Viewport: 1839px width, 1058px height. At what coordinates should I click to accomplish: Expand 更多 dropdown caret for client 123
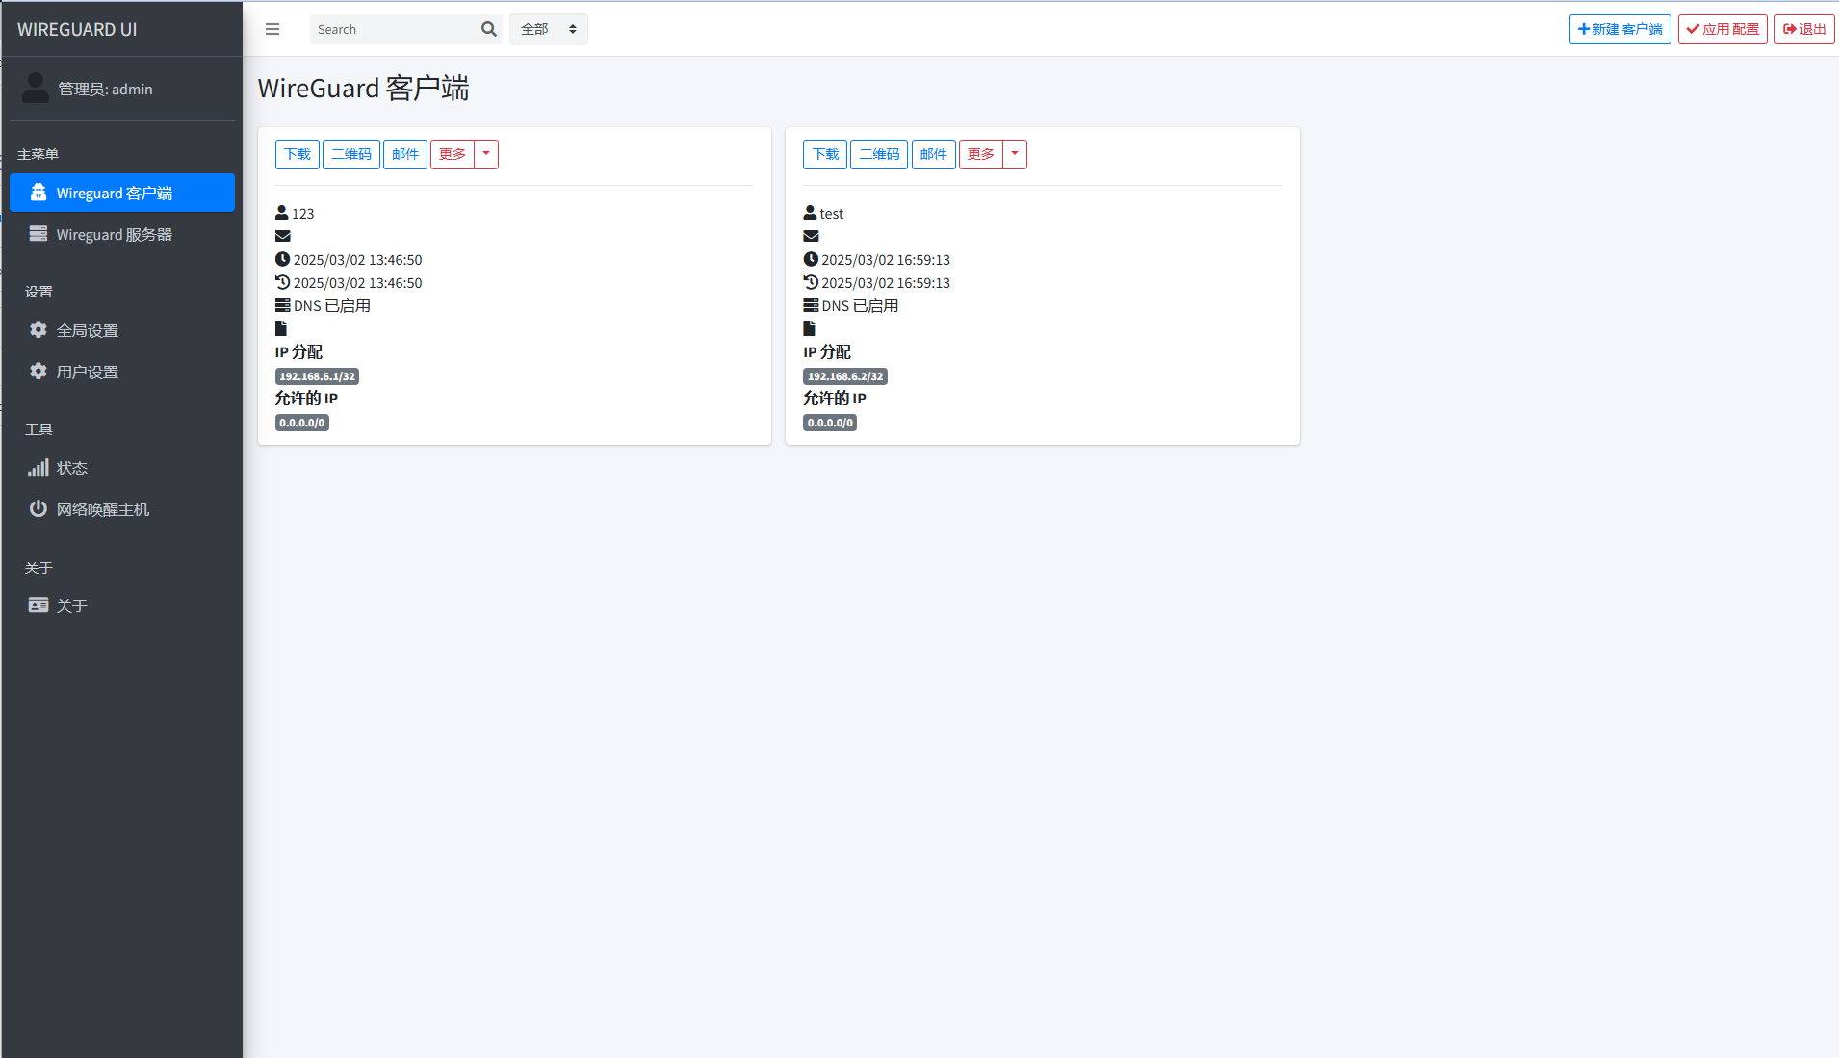coord(486,154)
